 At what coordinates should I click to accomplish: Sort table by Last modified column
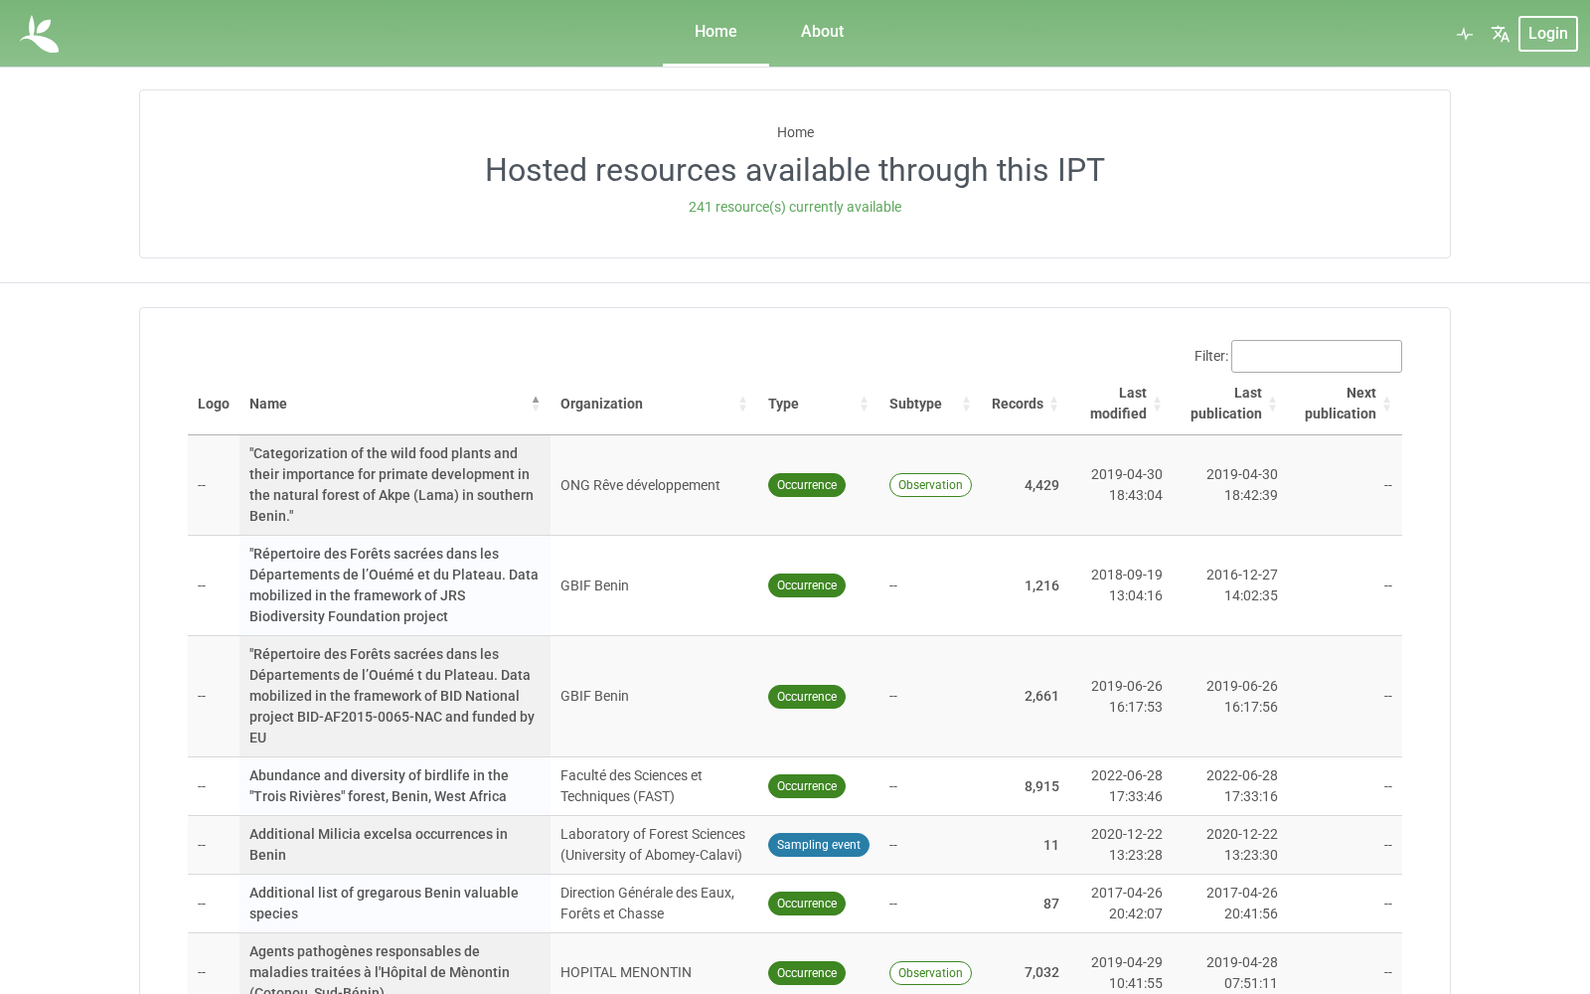point(1121,404)
